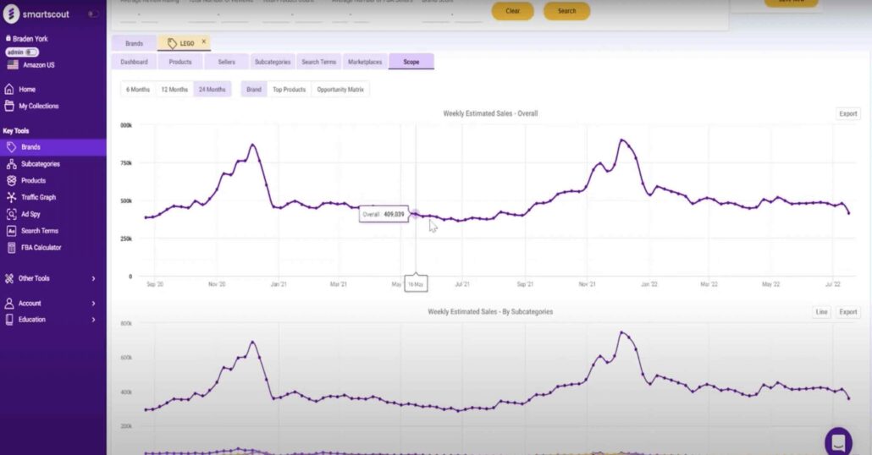The height and width of the screenshot is (455, 872).
Task: Export the Overall weekly sales chart
Action: click(847, 113)
